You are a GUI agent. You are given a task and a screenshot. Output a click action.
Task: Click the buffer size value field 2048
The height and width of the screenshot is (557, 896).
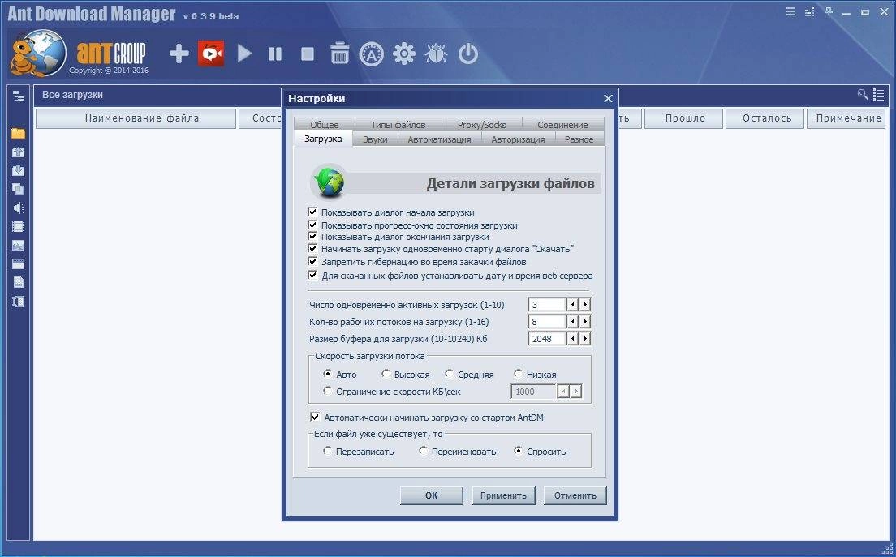click(547, 339)
